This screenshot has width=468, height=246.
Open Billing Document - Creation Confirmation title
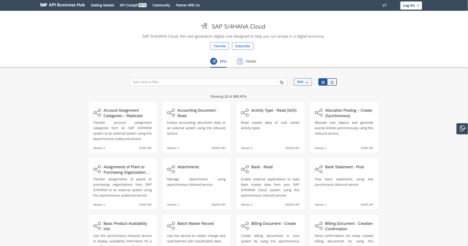point(349,226)
